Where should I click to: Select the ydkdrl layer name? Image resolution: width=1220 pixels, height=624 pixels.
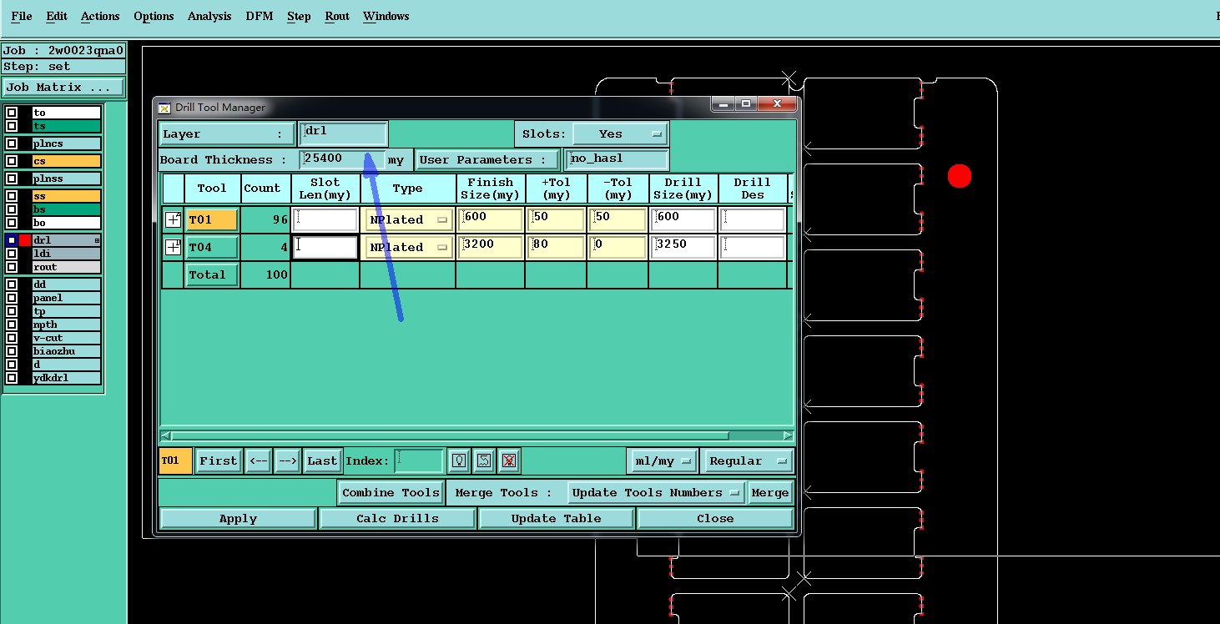tap(66, 378)
